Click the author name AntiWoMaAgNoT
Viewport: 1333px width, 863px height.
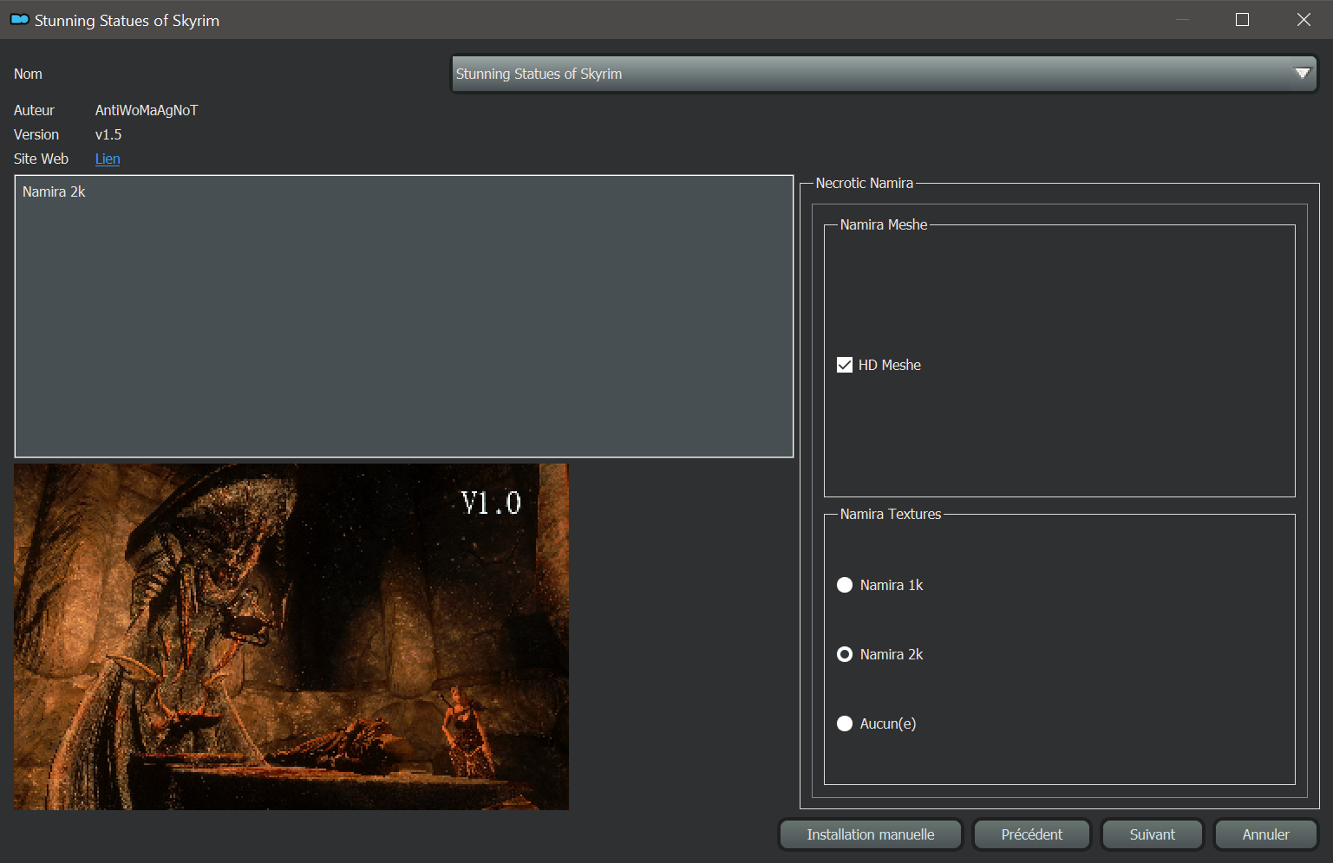point(147,110)
